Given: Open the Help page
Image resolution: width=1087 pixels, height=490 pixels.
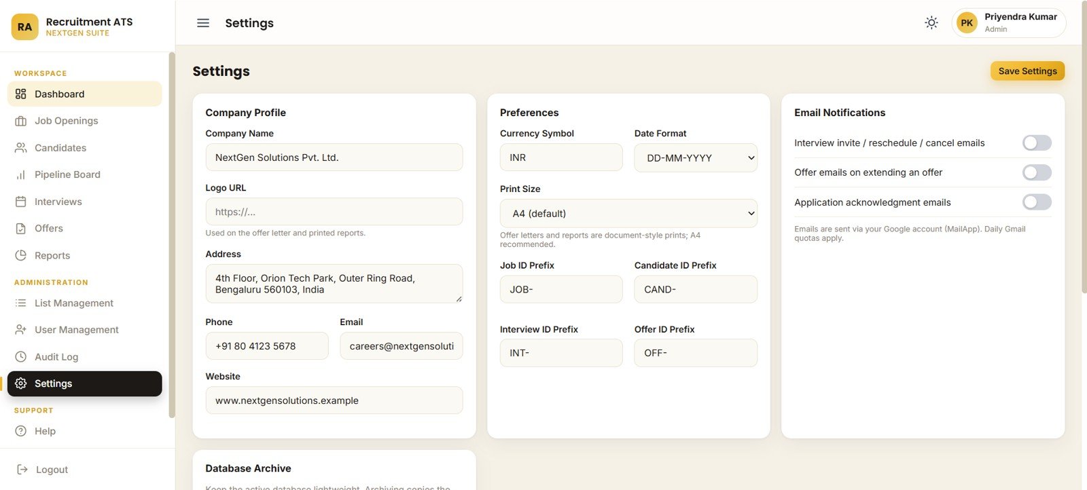Looking at the screenshot, I should click(85, 431).
